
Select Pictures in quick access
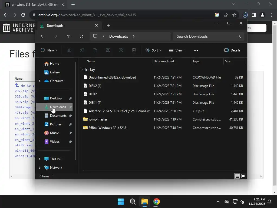pos(54,124)
